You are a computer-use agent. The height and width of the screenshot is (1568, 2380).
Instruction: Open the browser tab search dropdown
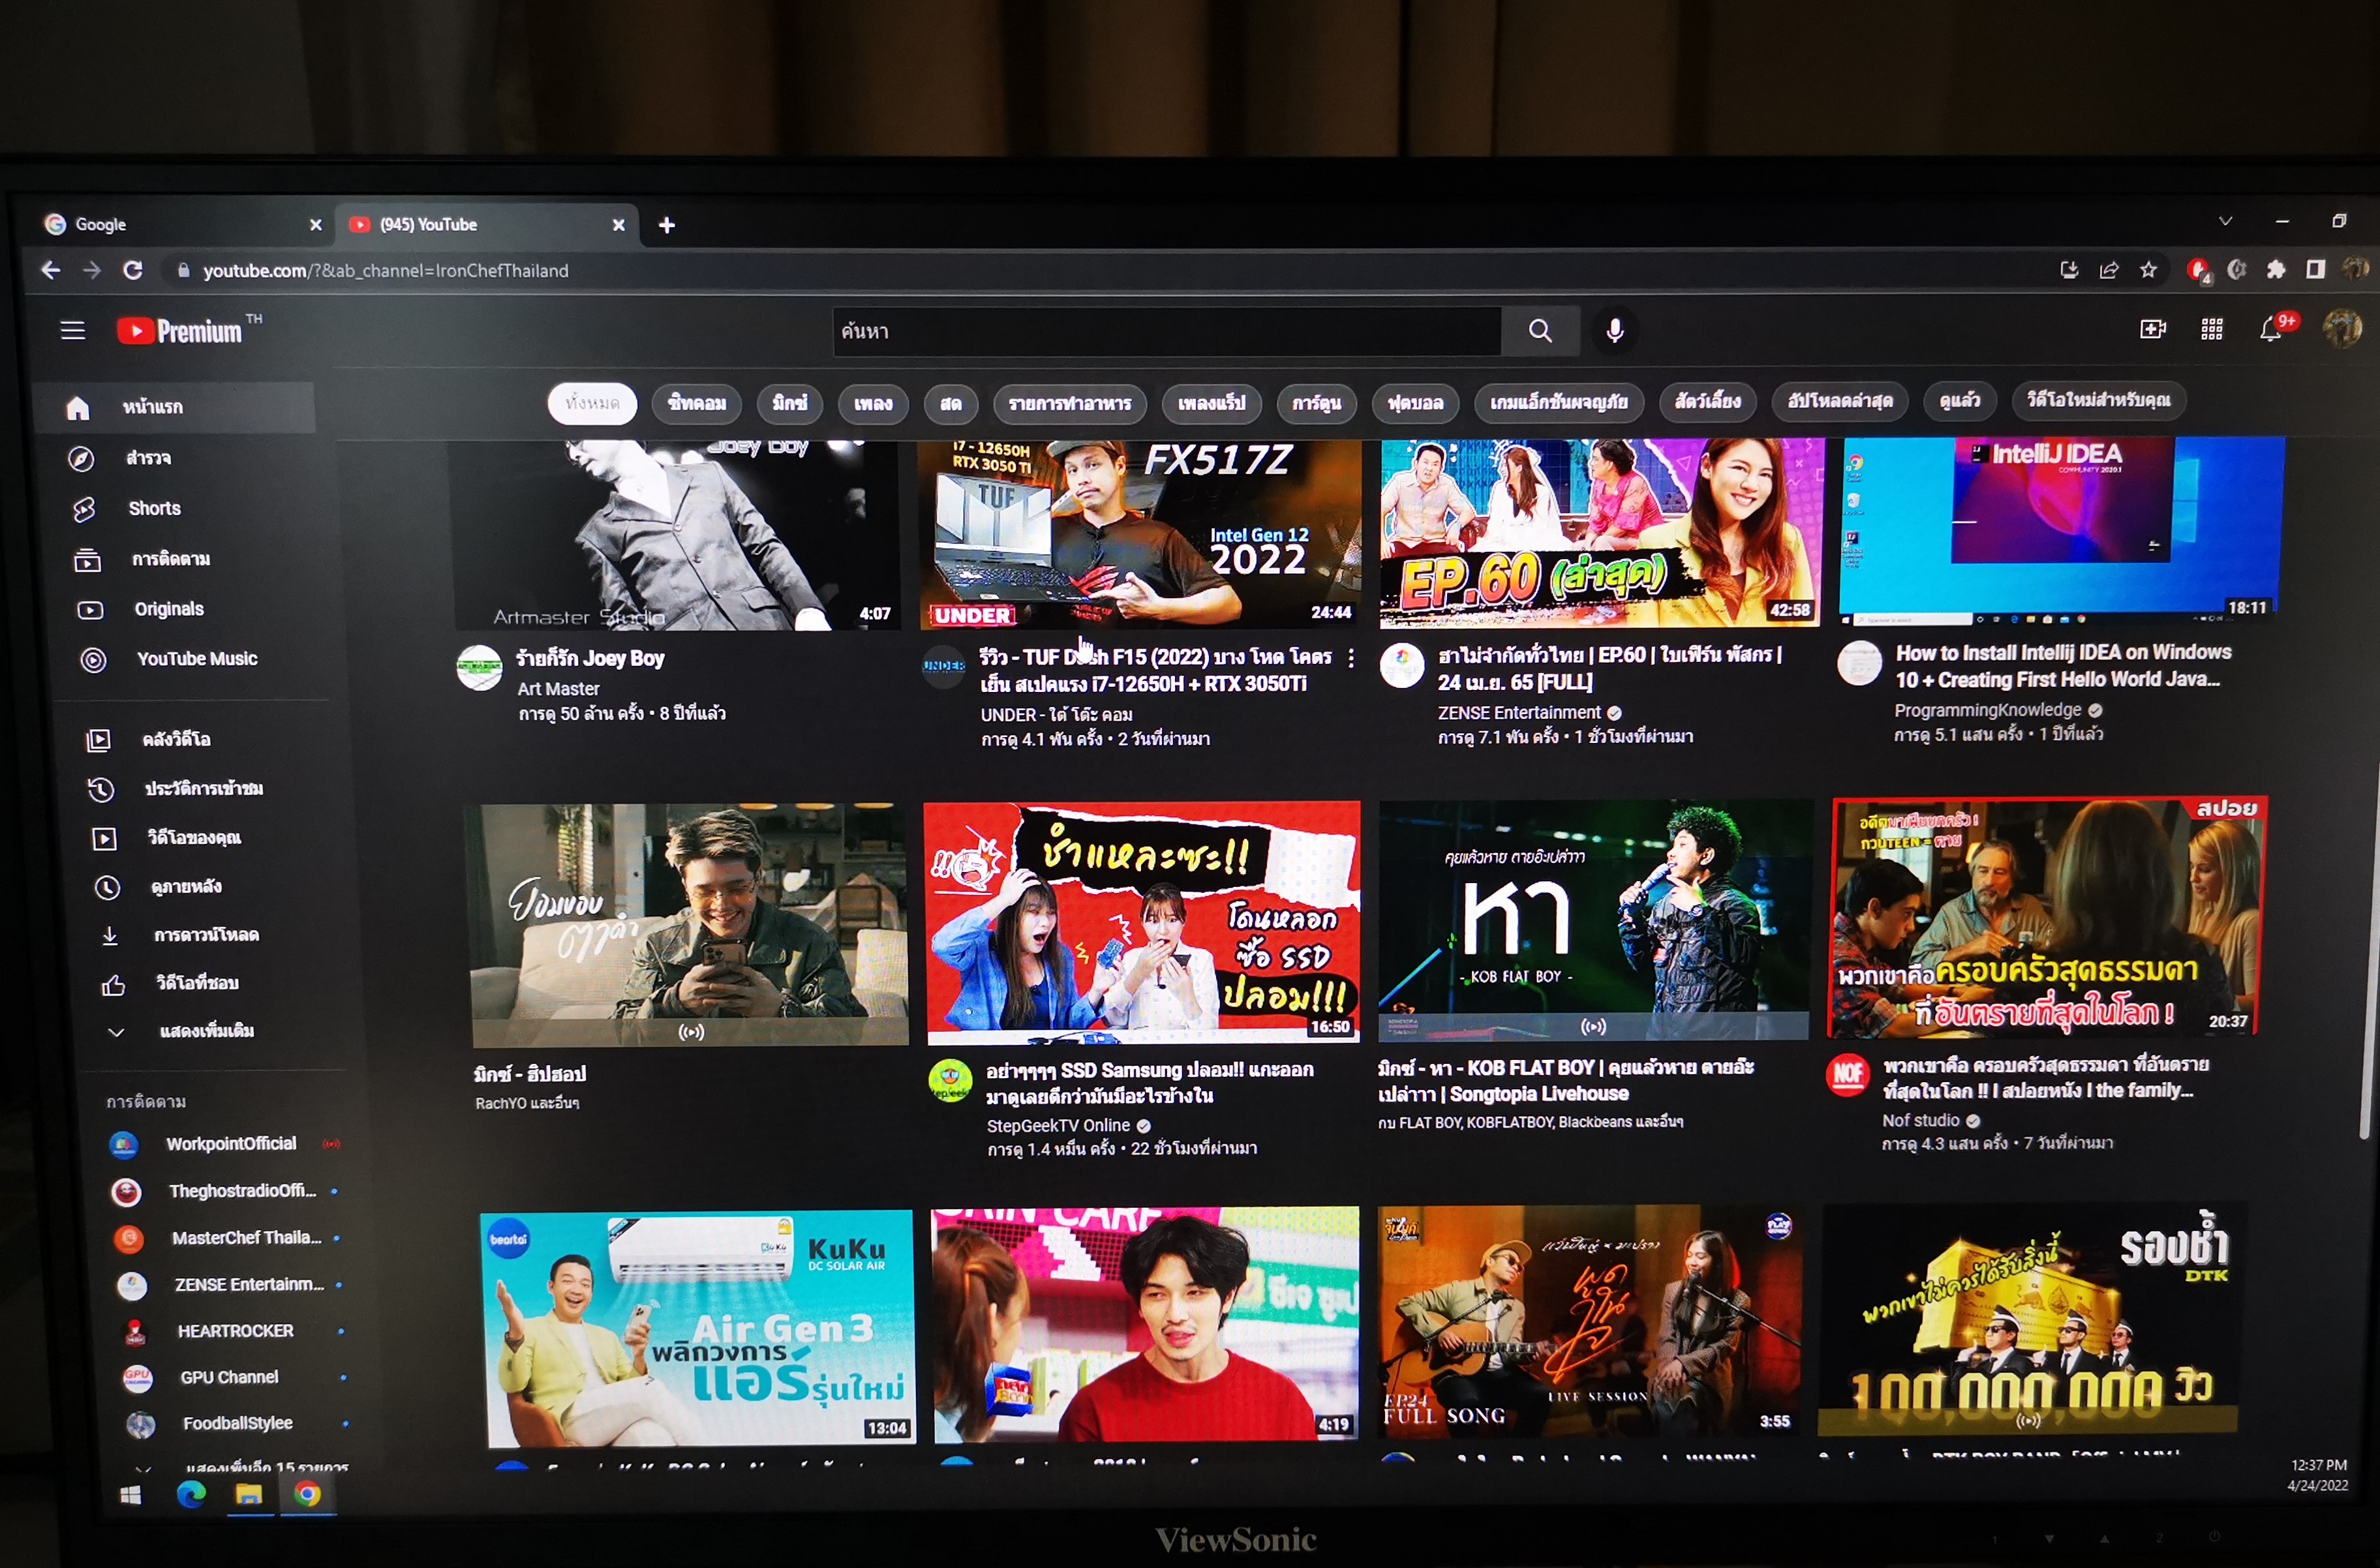2224,221
